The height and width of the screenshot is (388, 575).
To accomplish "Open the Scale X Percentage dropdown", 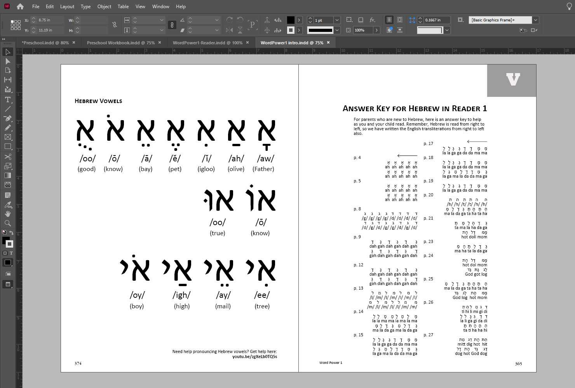I will 162,20.
